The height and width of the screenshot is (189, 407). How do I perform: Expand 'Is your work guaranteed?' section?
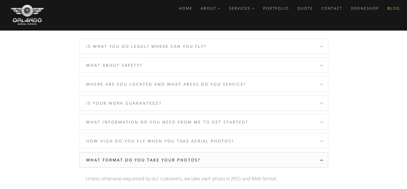pos(124,103)
